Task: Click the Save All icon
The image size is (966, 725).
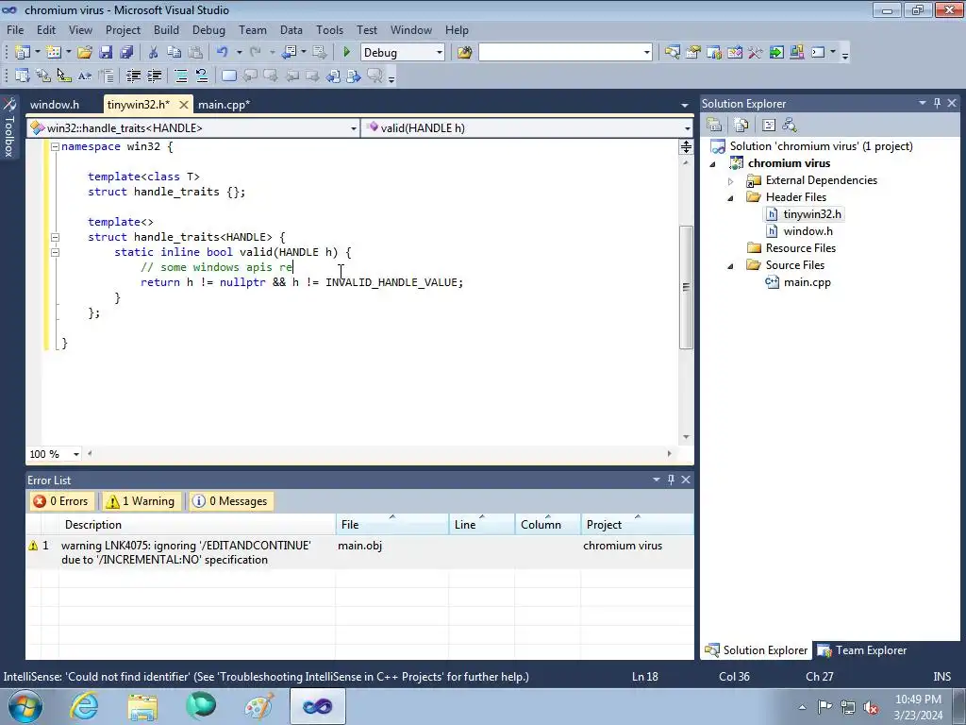Action: pos(126,53)
